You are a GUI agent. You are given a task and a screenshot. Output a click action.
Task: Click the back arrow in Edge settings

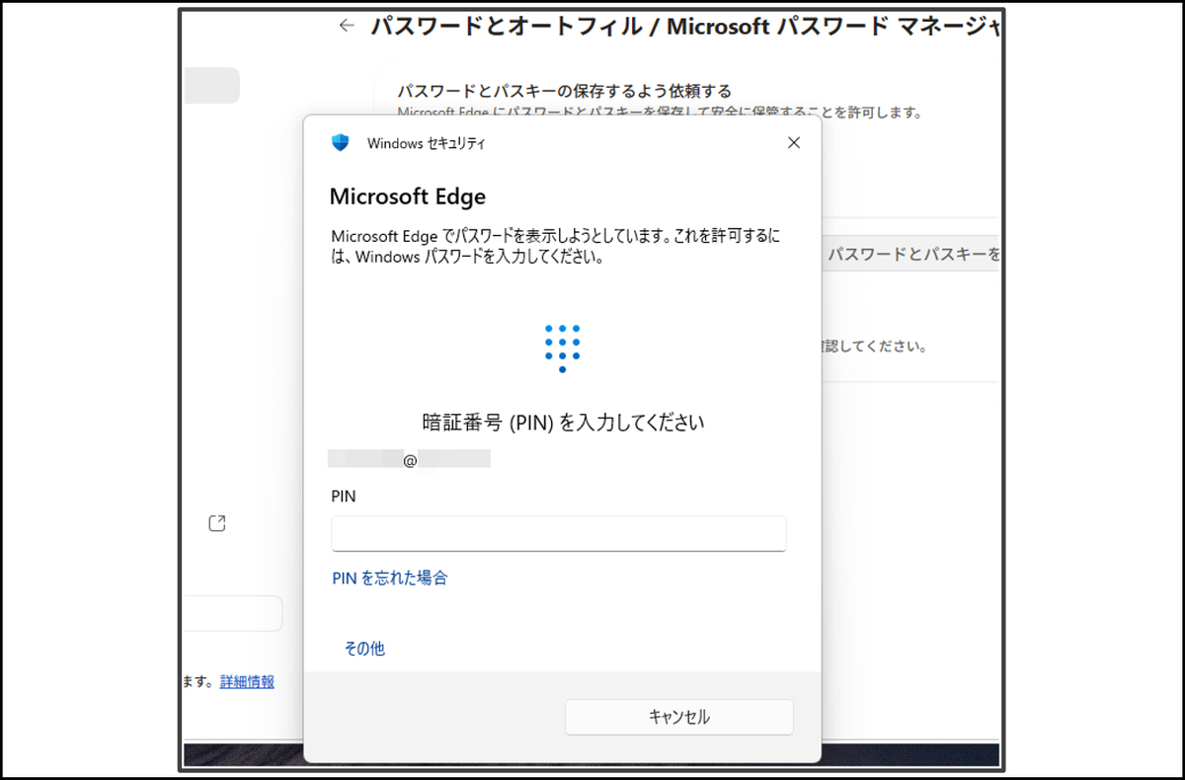point(346,26)
